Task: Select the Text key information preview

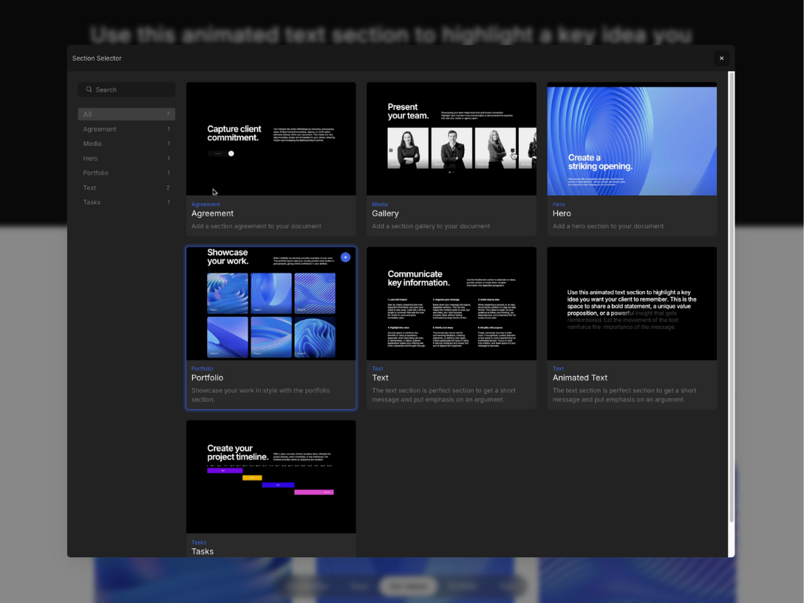Action: coord(452,304)
